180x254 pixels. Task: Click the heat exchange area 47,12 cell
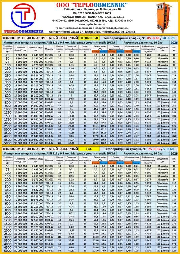click(71, 250)
